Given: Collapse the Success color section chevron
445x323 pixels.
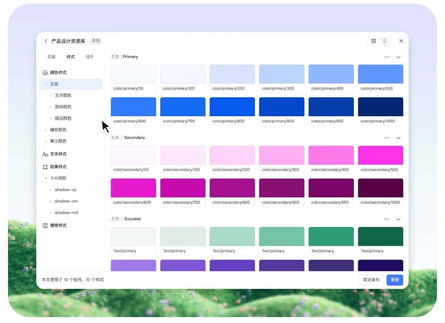Looking at the screenshot, I should 398,219.
